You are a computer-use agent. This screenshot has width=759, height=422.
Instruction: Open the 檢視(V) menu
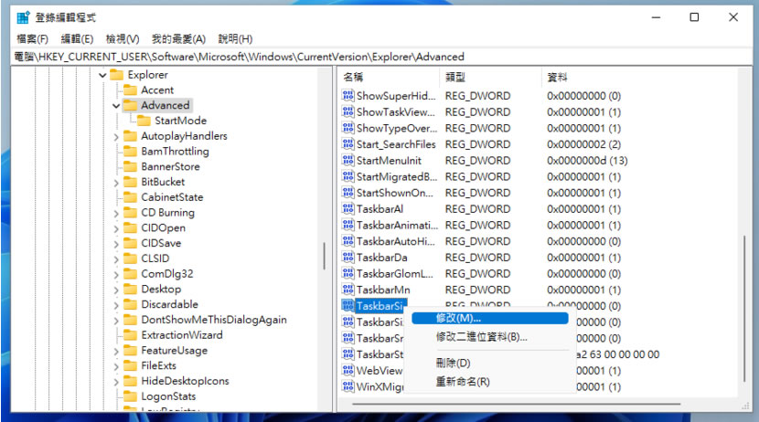(x=123, y=38)
